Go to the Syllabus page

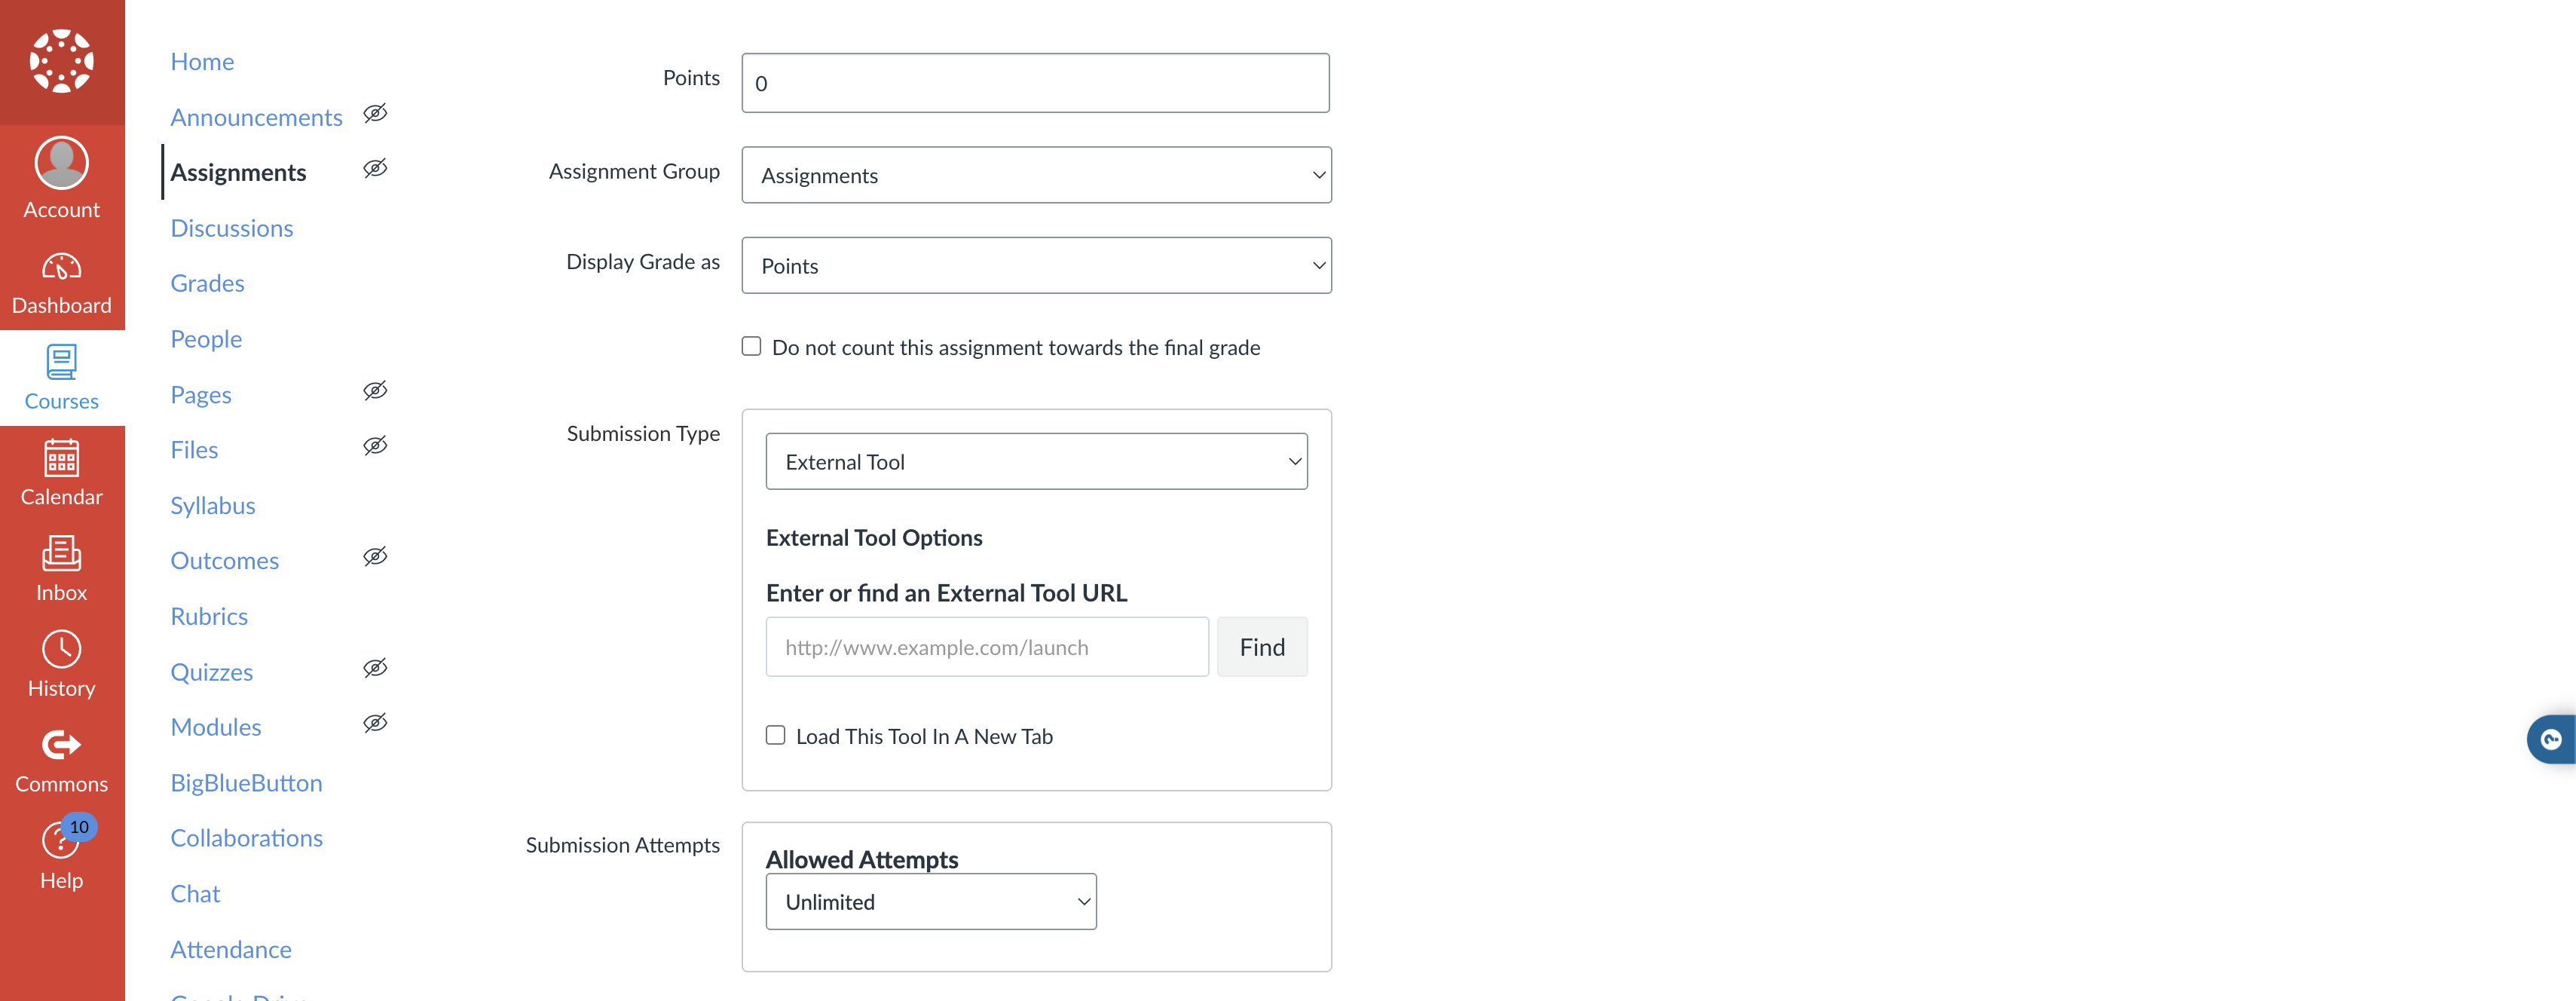click(212, 504)
